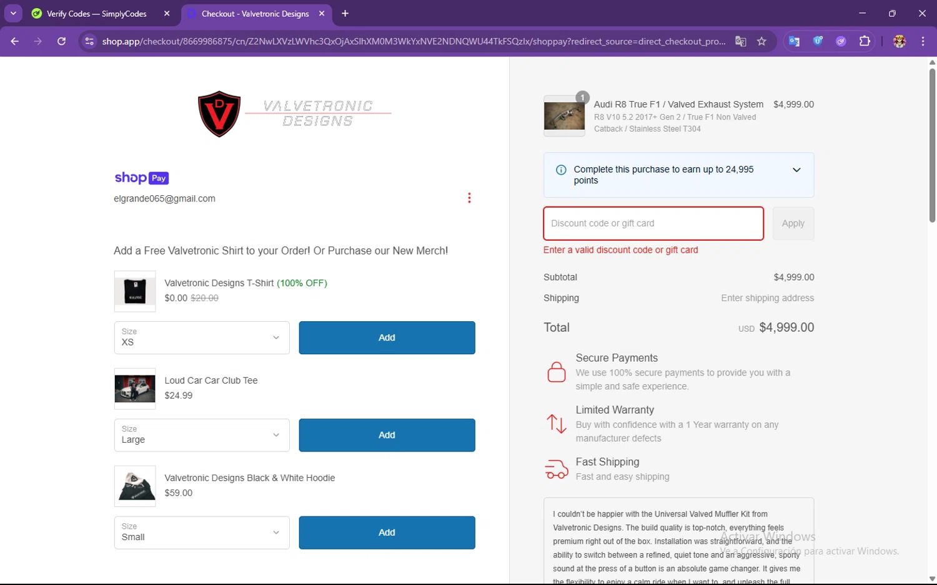Bookmark this tab with the star icon
Screen dimensions: 937x585
pos(761,41)
